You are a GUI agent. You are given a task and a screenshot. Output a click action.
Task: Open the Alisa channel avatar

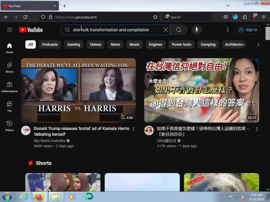[x=149, y=130]
